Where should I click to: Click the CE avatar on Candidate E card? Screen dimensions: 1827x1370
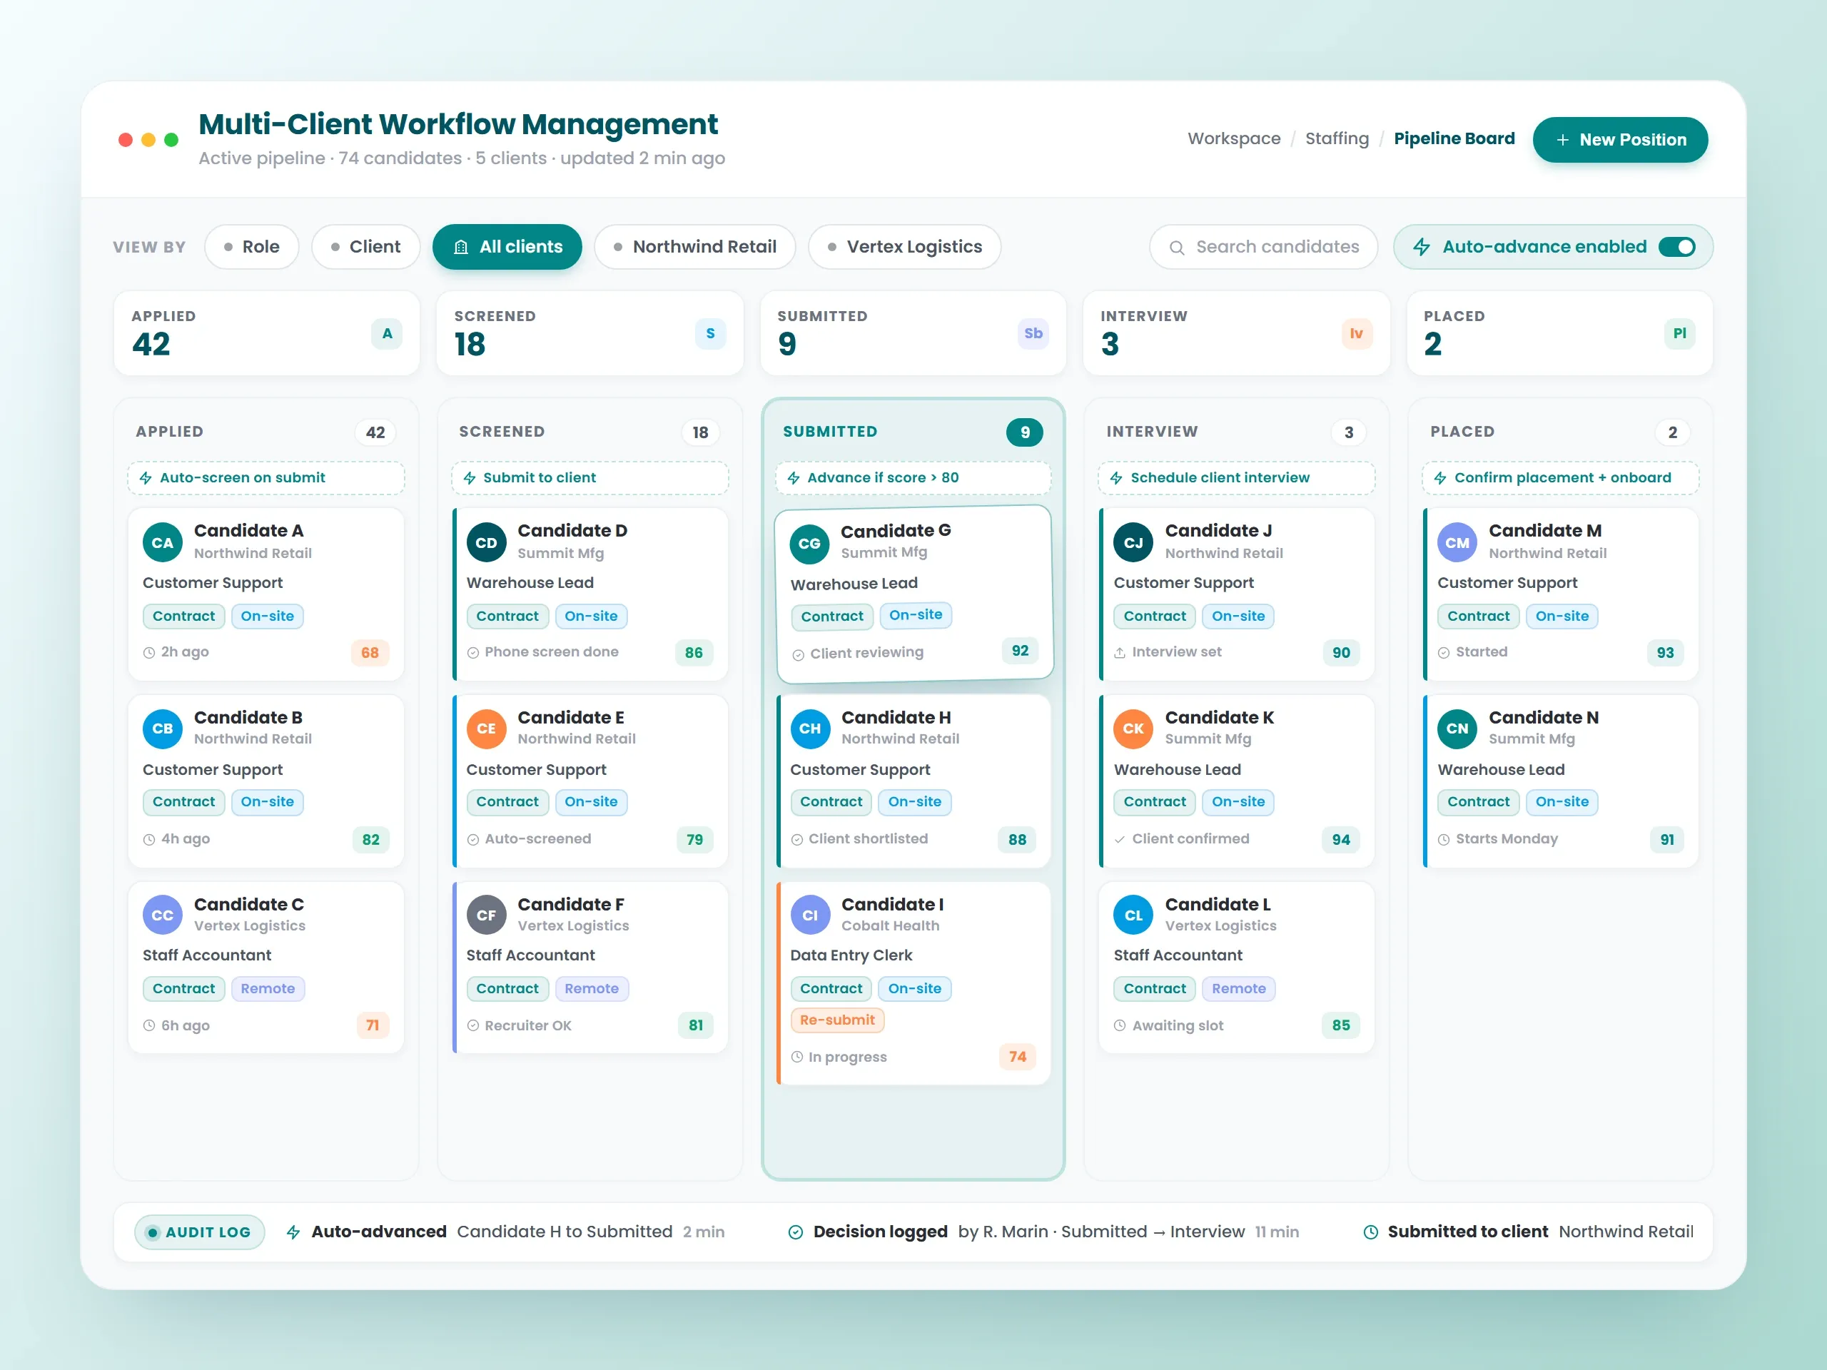pos(487,729)
